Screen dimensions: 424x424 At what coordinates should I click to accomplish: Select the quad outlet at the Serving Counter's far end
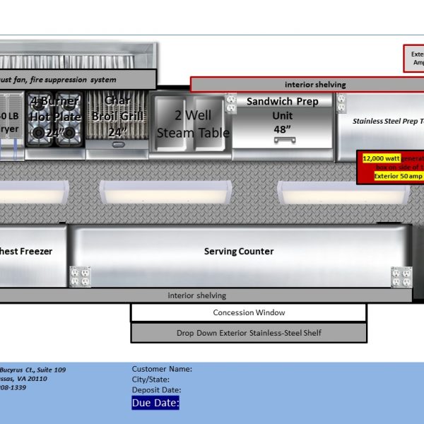coord(401,277)
